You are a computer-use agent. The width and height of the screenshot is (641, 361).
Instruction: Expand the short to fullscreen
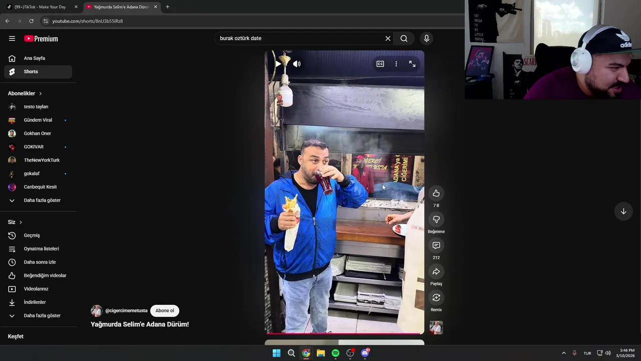coord(412,64)
